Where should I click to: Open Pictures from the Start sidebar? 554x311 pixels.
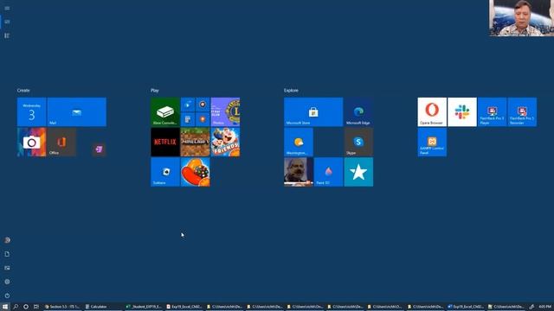pyautogui.click(x=7, y=268)
